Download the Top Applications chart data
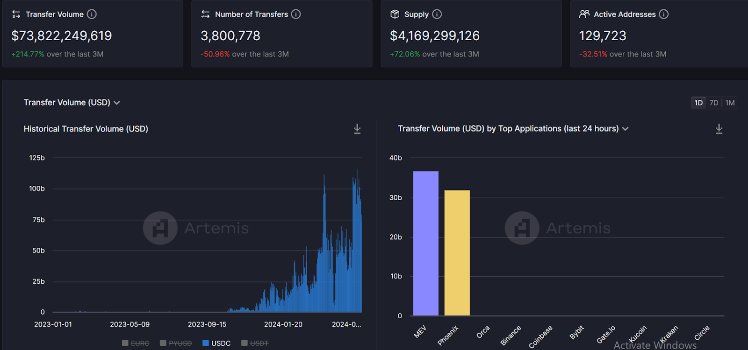748x350 pixels. pos(719,129)
